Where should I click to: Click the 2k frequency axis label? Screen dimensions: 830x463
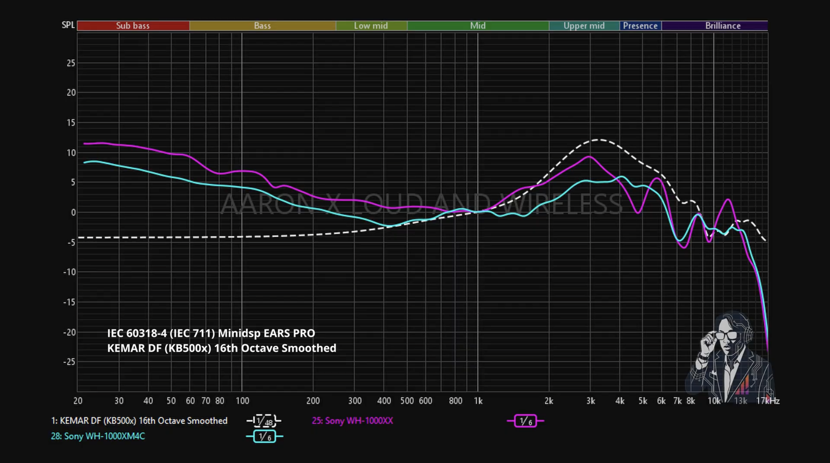(549, 401)
